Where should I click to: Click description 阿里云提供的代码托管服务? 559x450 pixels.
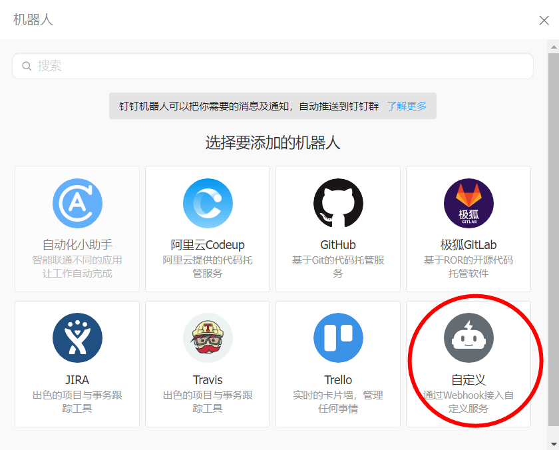(208, 267)
